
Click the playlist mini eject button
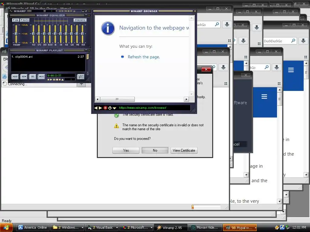62,80
